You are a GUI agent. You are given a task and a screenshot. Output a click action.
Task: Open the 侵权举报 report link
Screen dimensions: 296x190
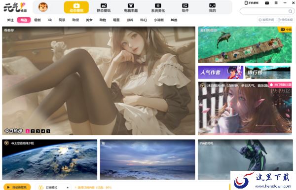click(285, 20)
